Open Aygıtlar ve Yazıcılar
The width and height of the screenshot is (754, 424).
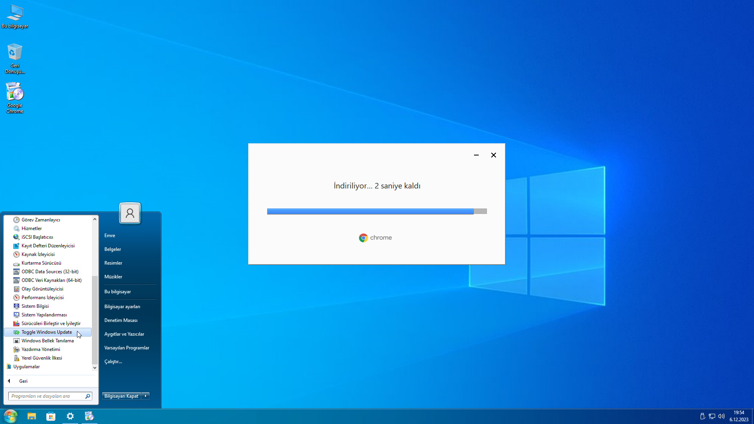tap(130, 334)
